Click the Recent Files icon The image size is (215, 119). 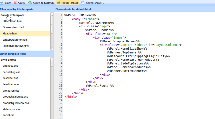83,3
